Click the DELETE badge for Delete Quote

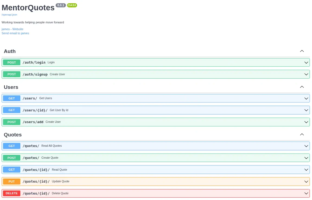(x=12, y=193)
